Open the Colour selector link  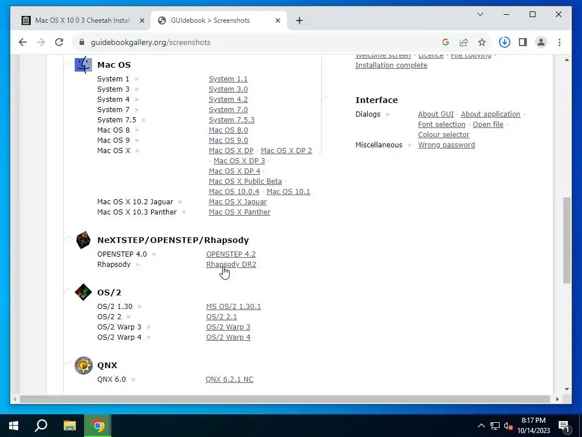pyautogui.click(x=443, y=135)
